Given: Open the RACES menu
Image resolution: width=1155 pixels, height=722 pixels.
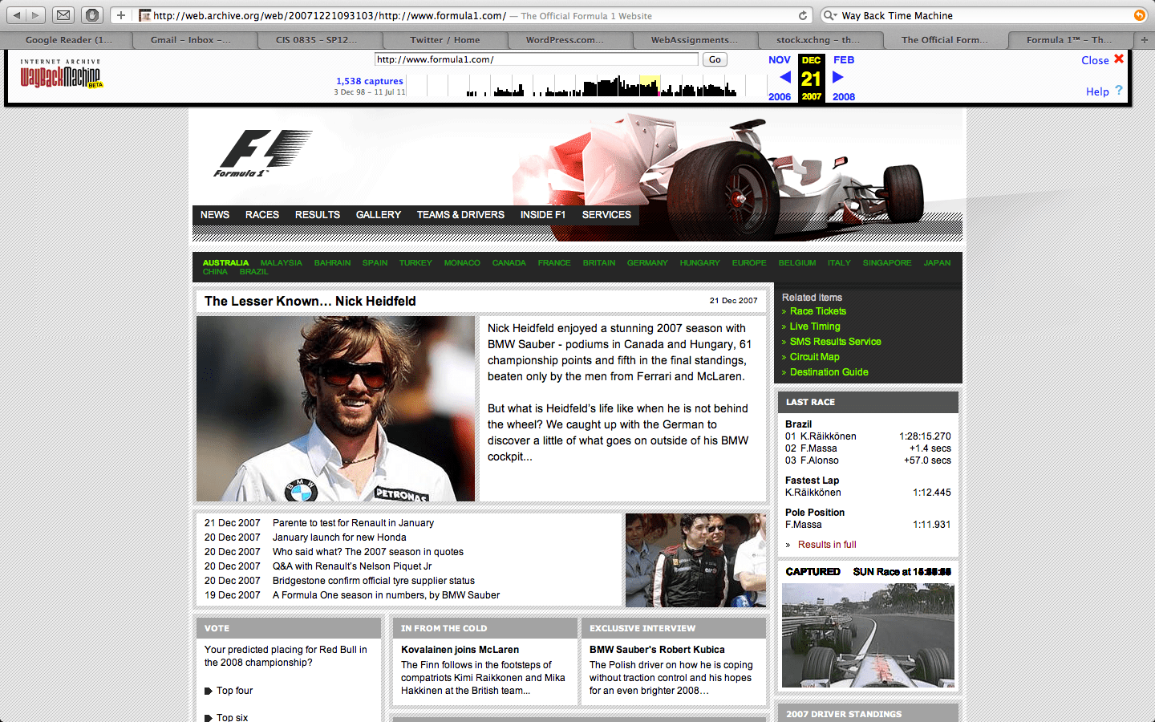Looking at the screenshot, I should (262, 215).
